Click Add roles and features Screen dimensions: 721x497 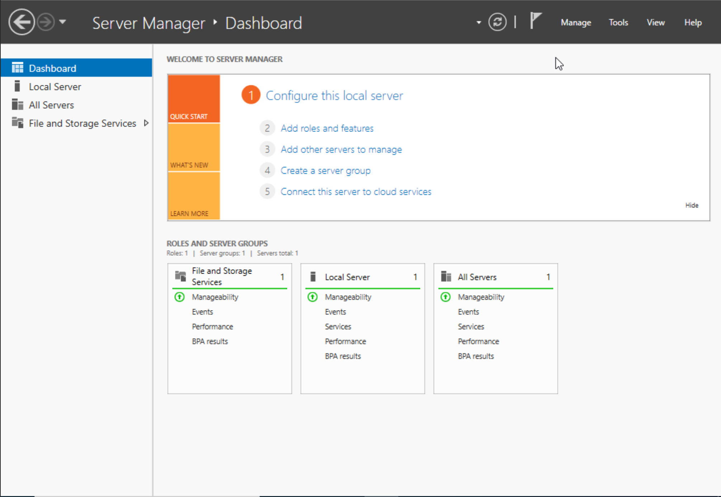pyautogui.click(x=327, y=128)
